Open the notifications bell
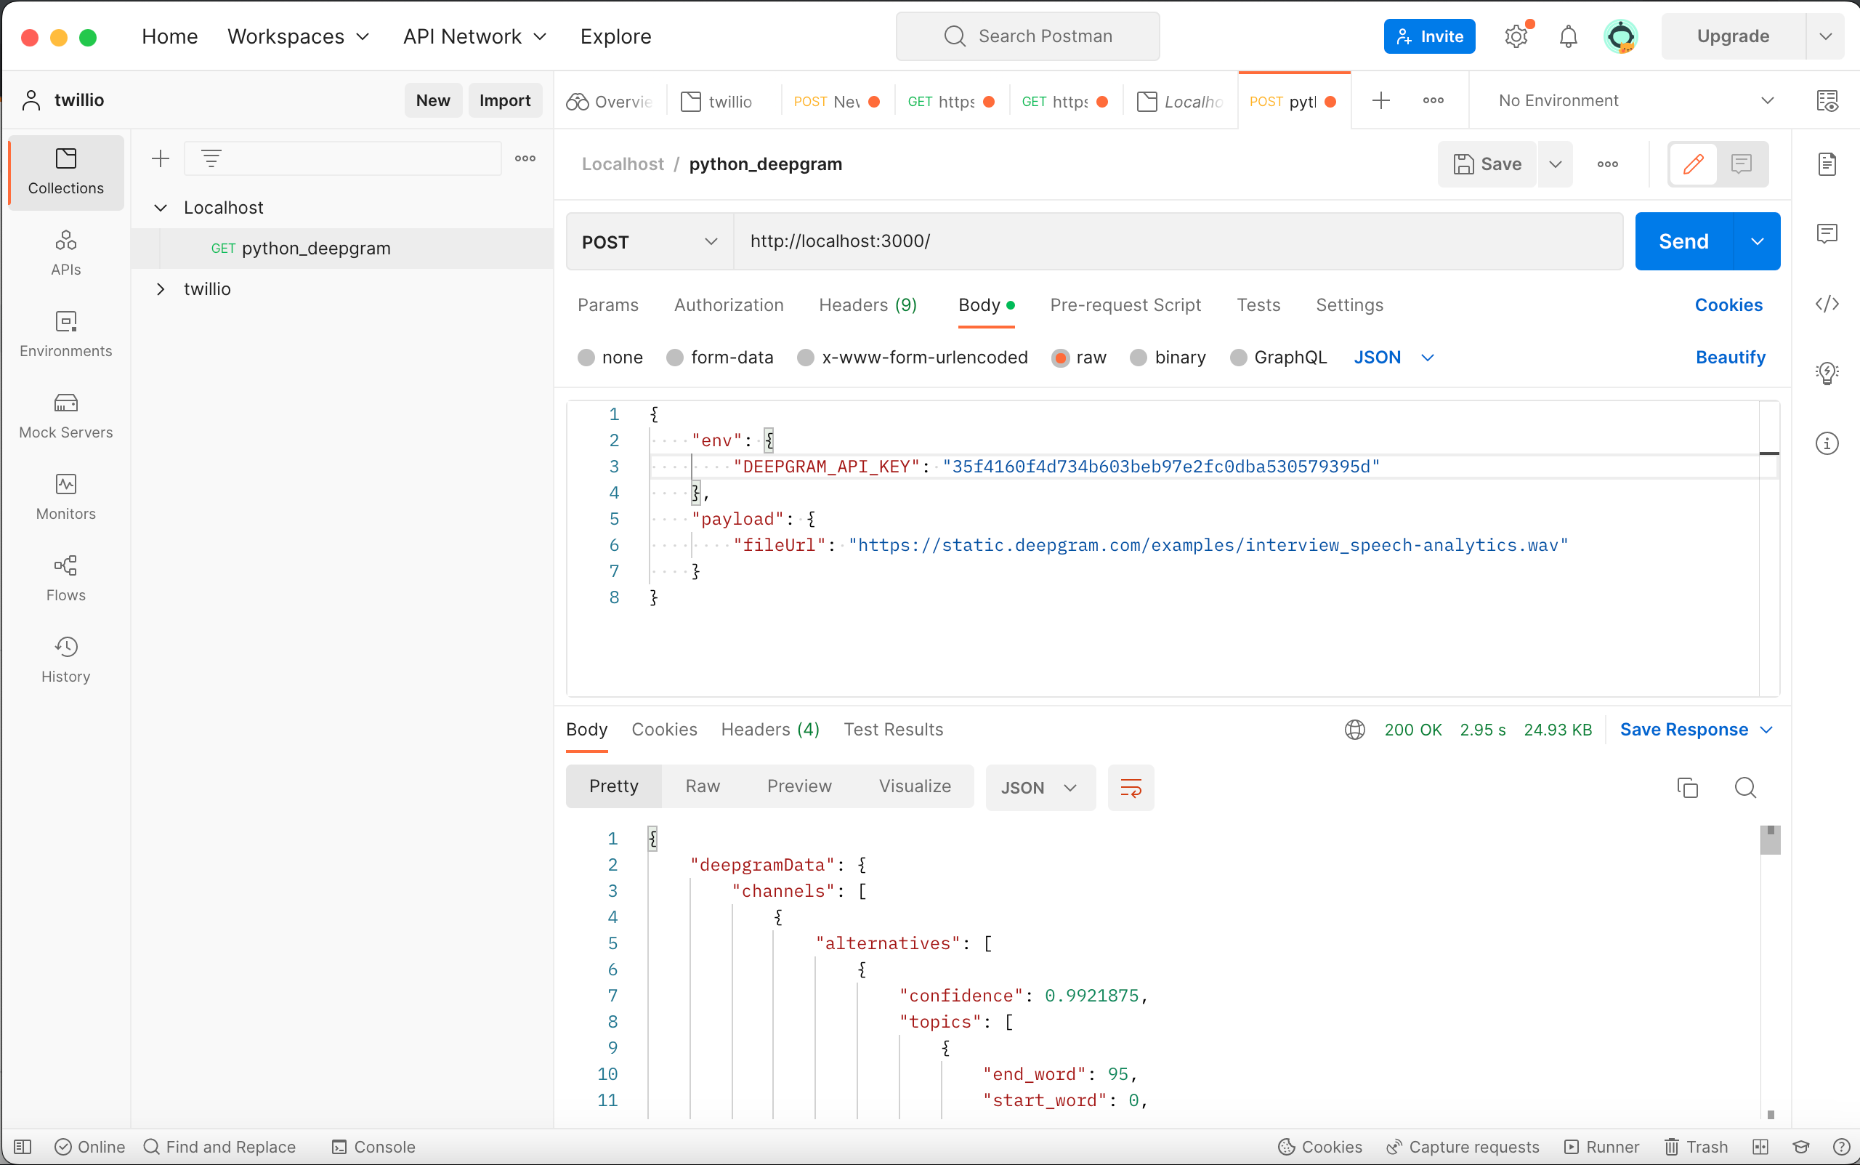Viewport: 1860px width, 1165px height. pyautogui.click(x=1567, y=36)
